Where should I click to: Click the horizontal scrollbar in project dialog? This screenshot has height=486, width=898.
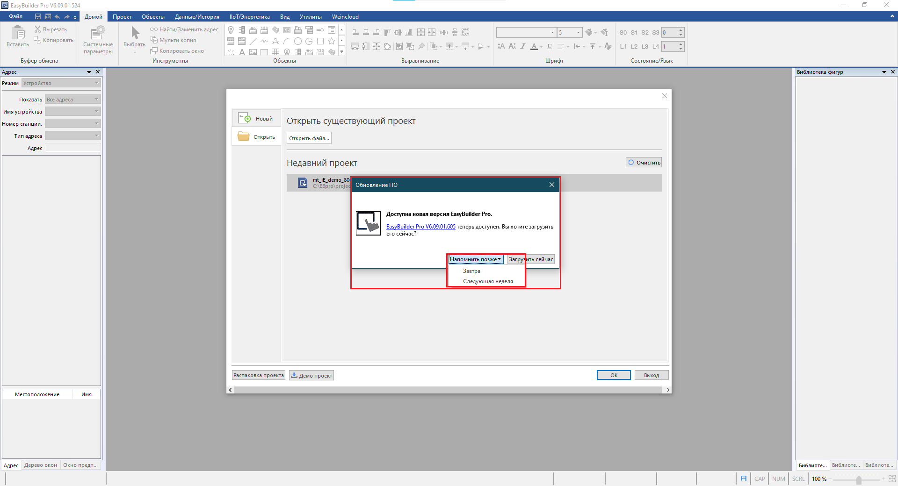tap(449, 390)
